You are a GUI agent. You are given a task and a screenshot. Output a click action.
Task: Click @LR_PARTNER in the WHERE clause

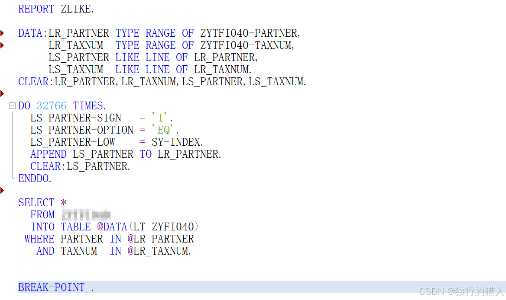point(161,239)
